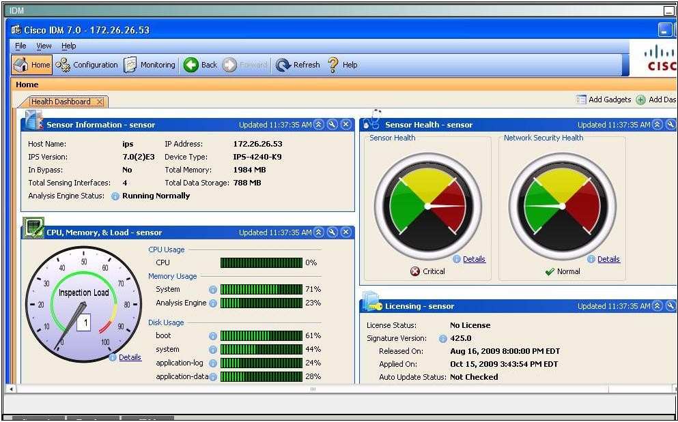678x422 pixels.
Task: Click the System memory usage bar
Action: 262,289
